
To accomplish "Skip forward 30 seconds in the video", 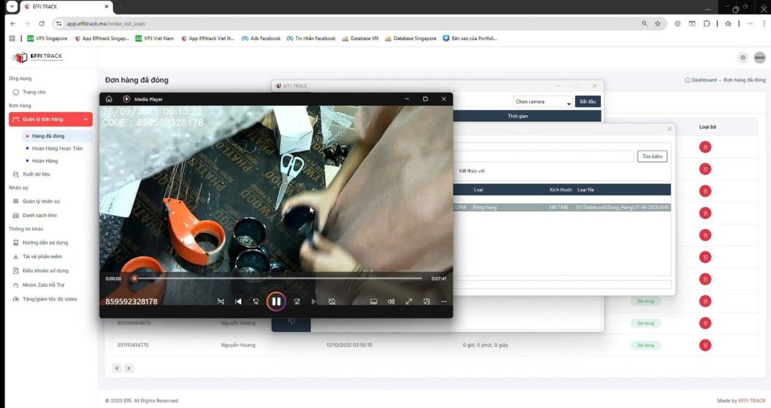I will click(x=297, y=301).
